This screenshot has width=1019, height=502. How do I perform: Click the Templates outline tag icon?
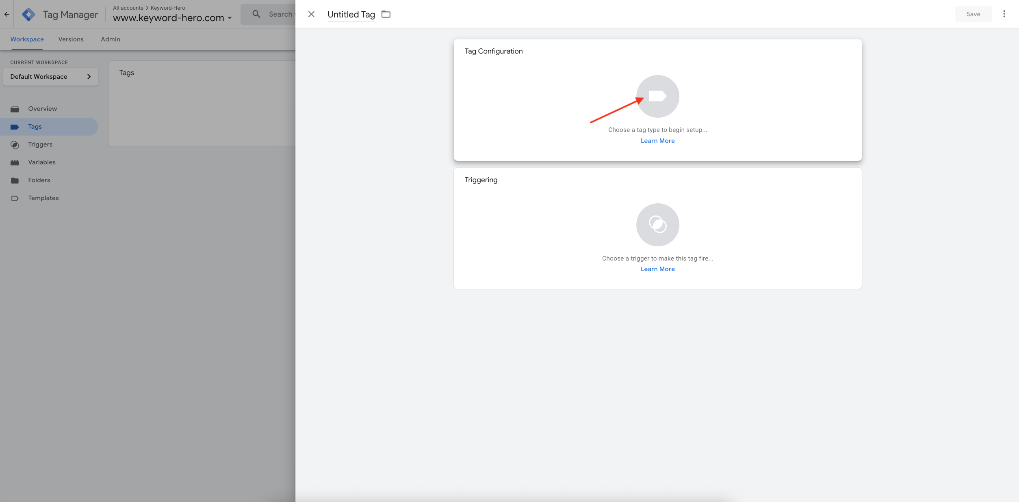[x=15, y=198]
